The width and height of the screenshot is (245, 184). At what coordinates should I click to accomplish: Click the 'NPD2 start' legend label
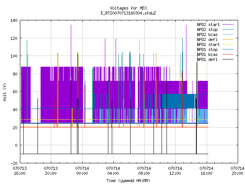208,25
